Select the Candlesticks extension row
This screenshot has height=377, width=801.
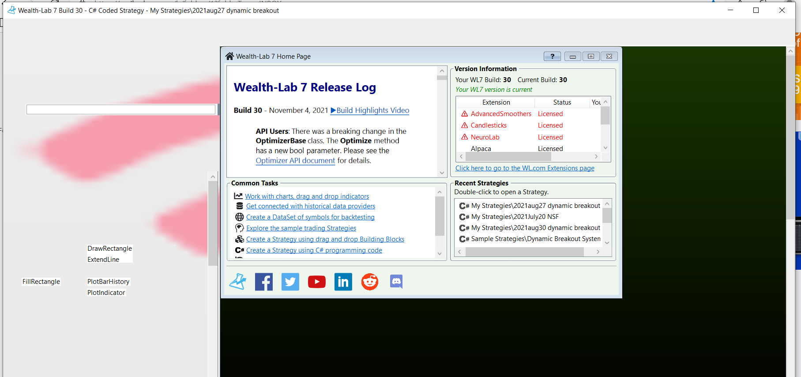coord(529,125)
